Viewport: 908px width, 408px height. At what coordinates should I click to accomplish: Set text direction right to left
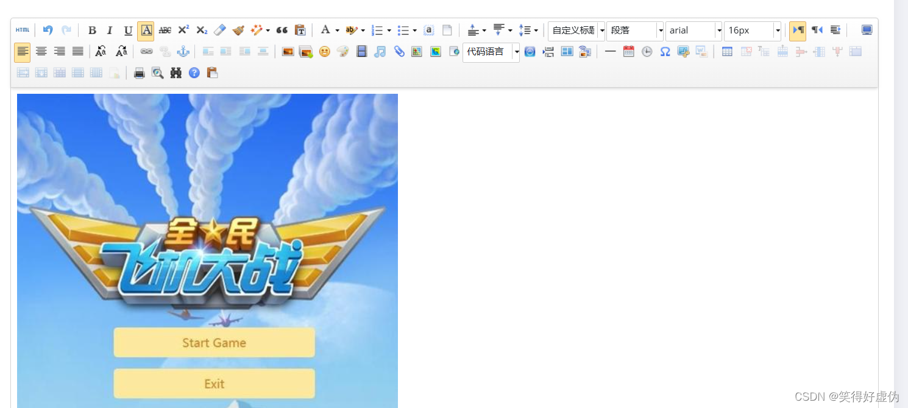pos(817,30)
